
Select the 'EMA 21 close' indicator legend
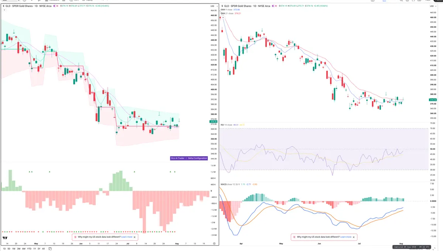(227, 13)
